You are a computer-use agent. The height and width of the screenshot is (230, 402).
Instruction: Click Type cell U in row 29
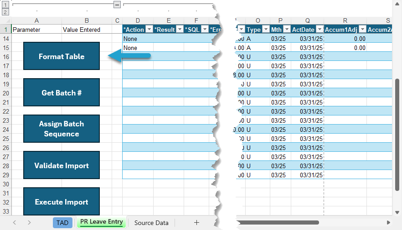point(258,175)
